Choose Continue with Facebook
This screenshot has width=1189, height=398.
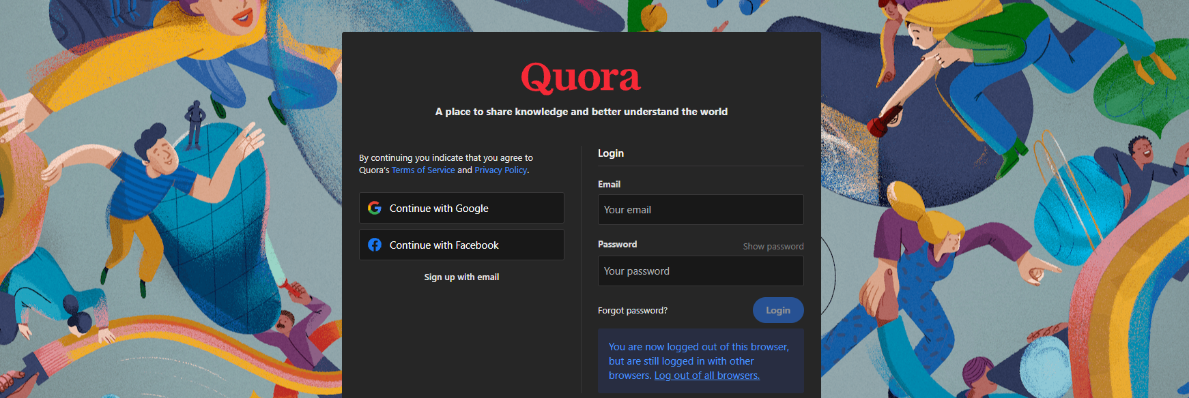click(x=461, y=245)
